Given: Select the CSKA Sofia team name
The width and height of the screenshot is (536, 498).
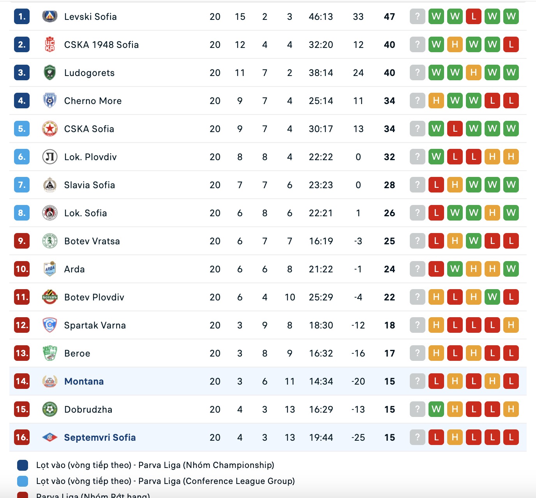Looking at the screenshot, I should [x=89, y=129].
